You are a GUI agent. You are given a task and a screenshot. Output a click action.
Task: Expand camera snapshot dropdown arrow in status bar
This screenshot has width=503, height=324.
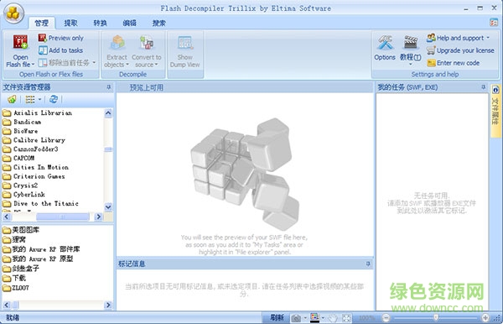305,318
